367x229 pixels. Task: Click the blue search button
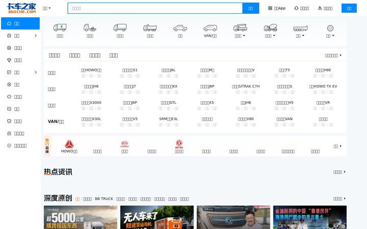tap(251, 8)
